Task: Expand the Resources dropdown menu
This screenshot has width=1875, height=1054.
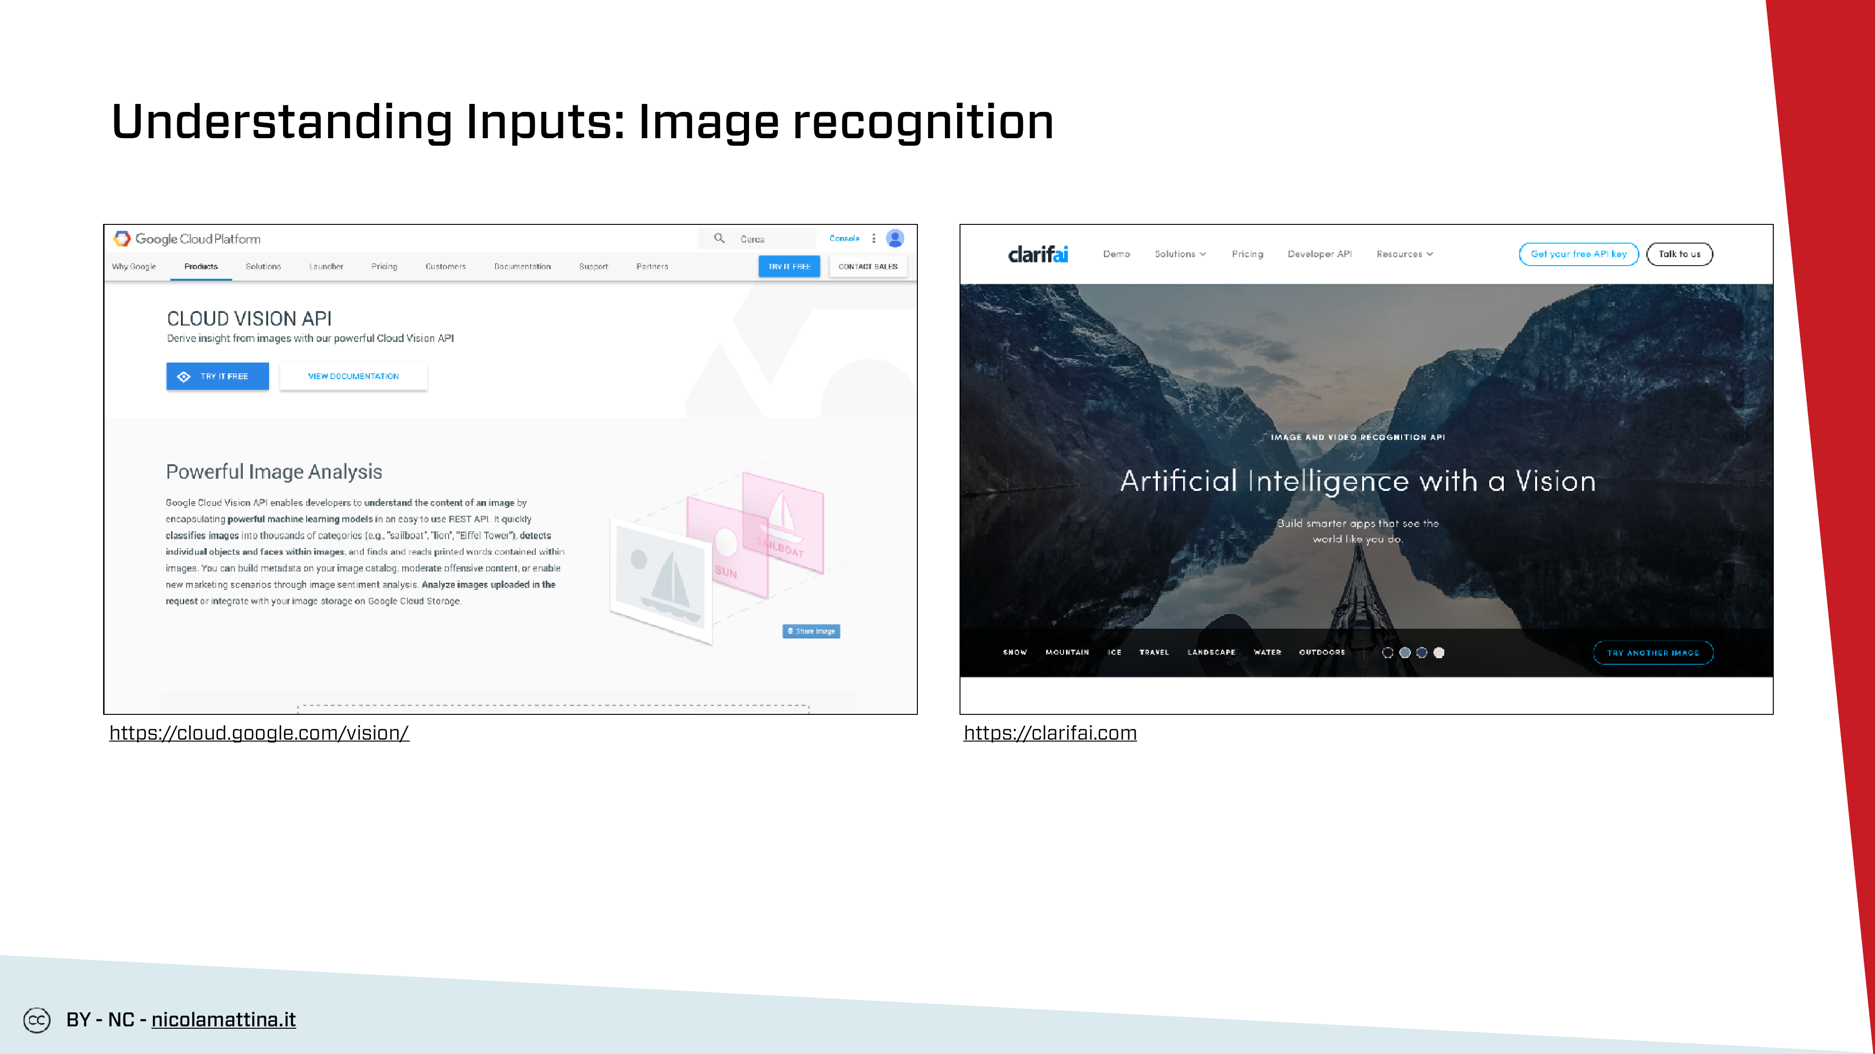Action: 1404,254
